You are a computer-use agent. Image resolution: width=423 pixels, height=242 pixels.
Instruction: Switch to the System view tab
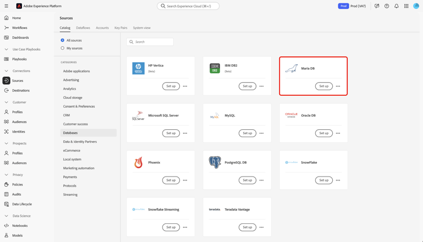pos(142,28)
